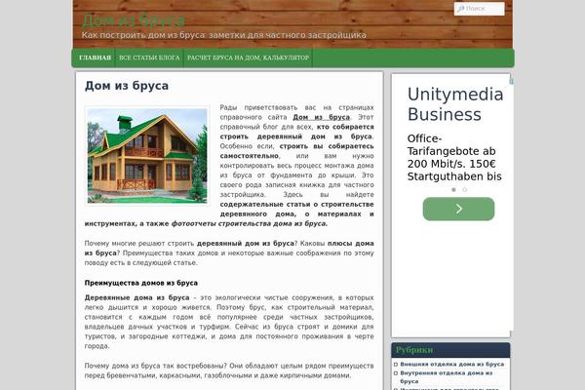This screenshot has width=585, height=390.
Task: Click the subheading «Преимущества домов из бруса»
Action: point(141,283)
